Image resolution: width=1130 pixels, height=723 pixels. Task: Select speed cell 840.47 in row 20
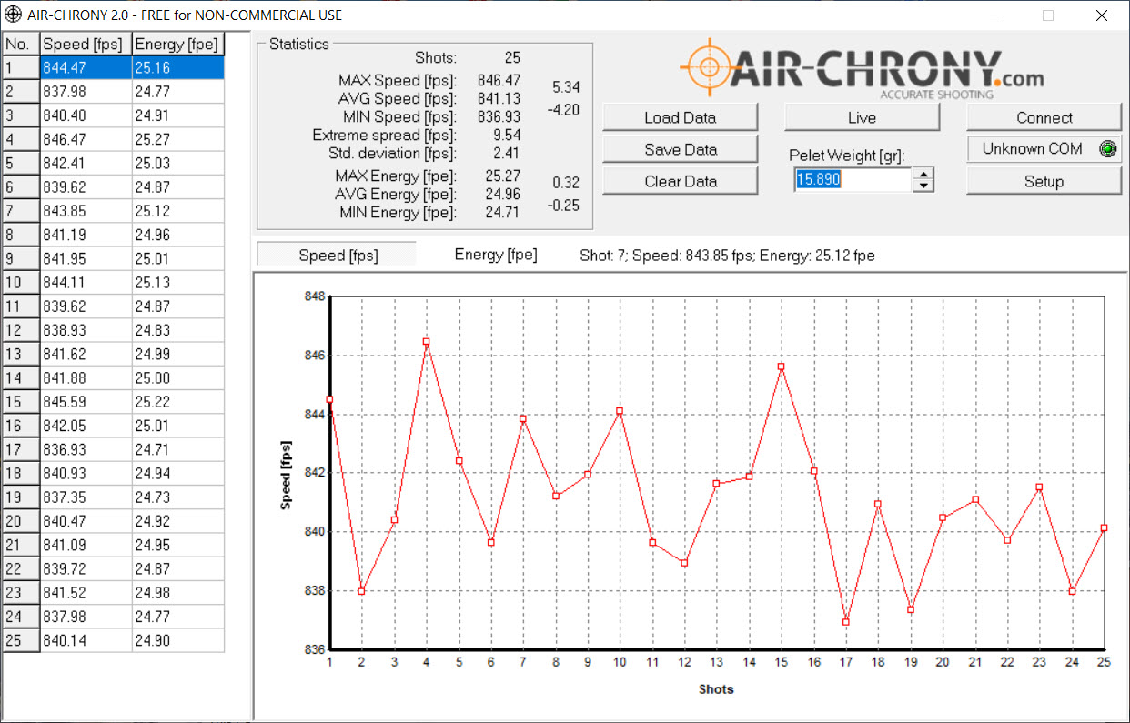pos(86,521)
